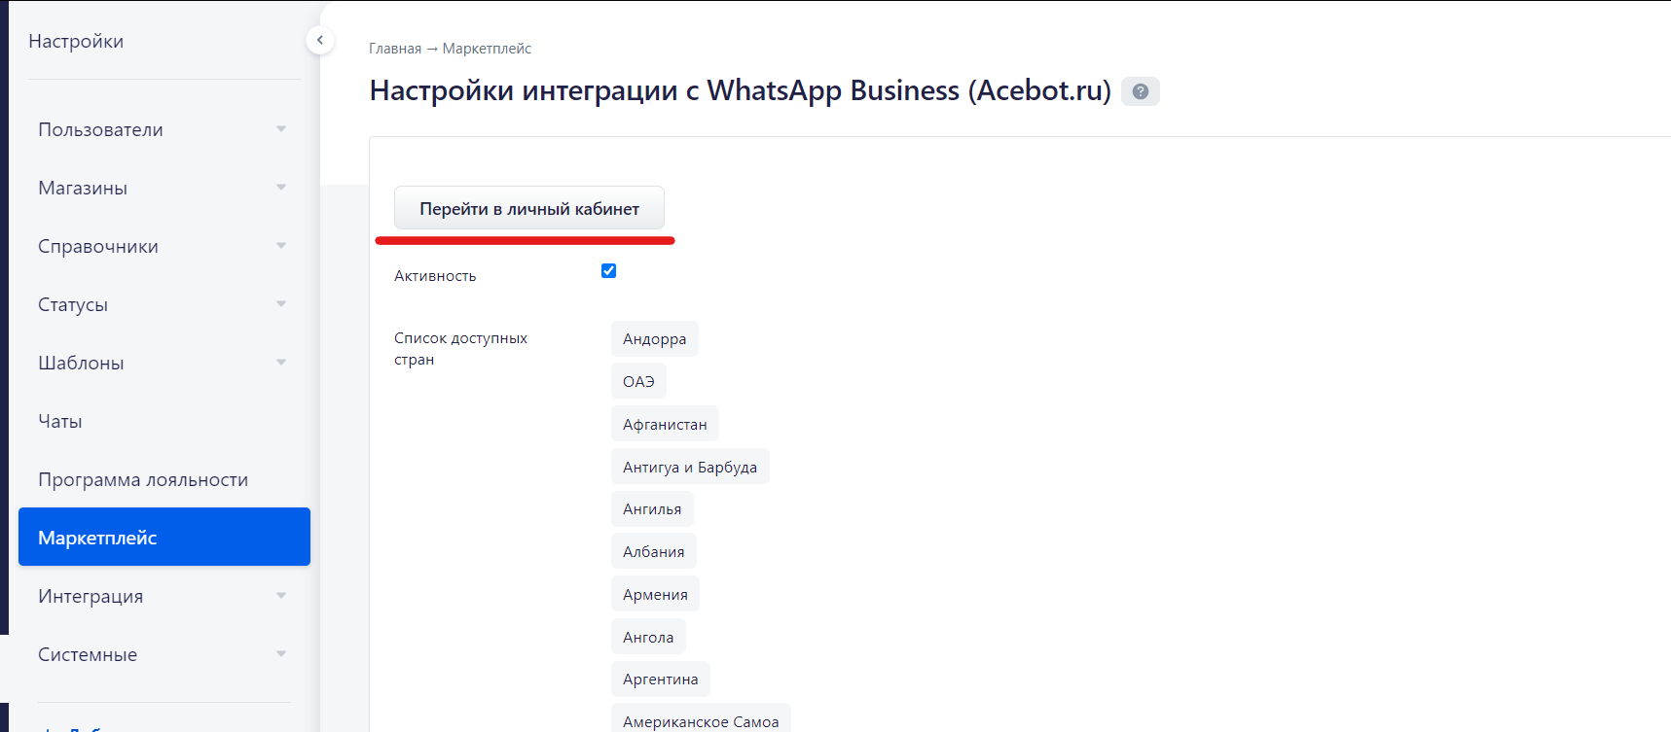This screenshot has height=732, width=1671.
Task: Open the help question-mark icon
Action: point(1141,91)
